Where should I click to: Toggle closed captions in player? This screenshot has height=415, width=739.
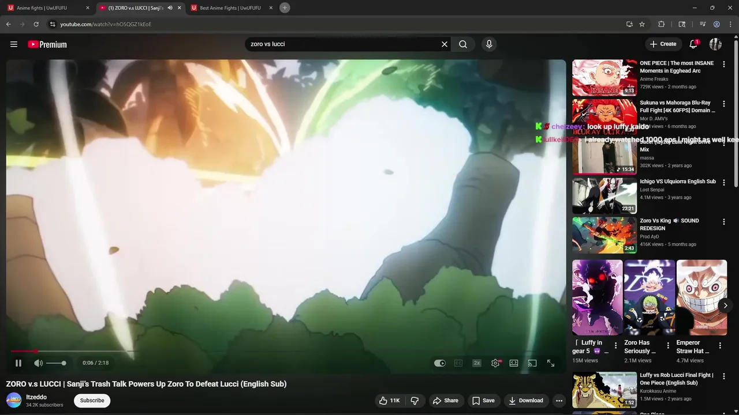[458, 363]
